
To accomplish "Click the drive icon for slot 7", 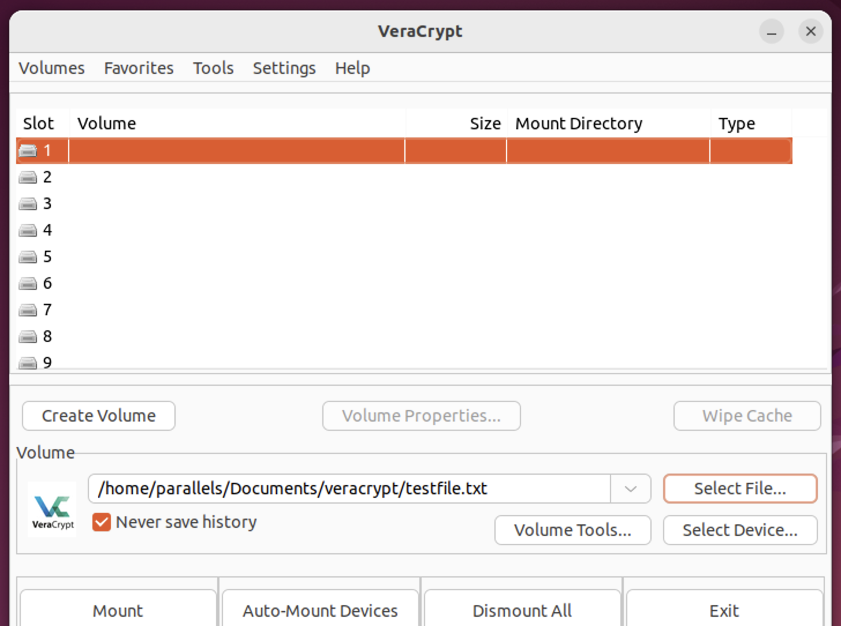I will (x=28, y=310).
